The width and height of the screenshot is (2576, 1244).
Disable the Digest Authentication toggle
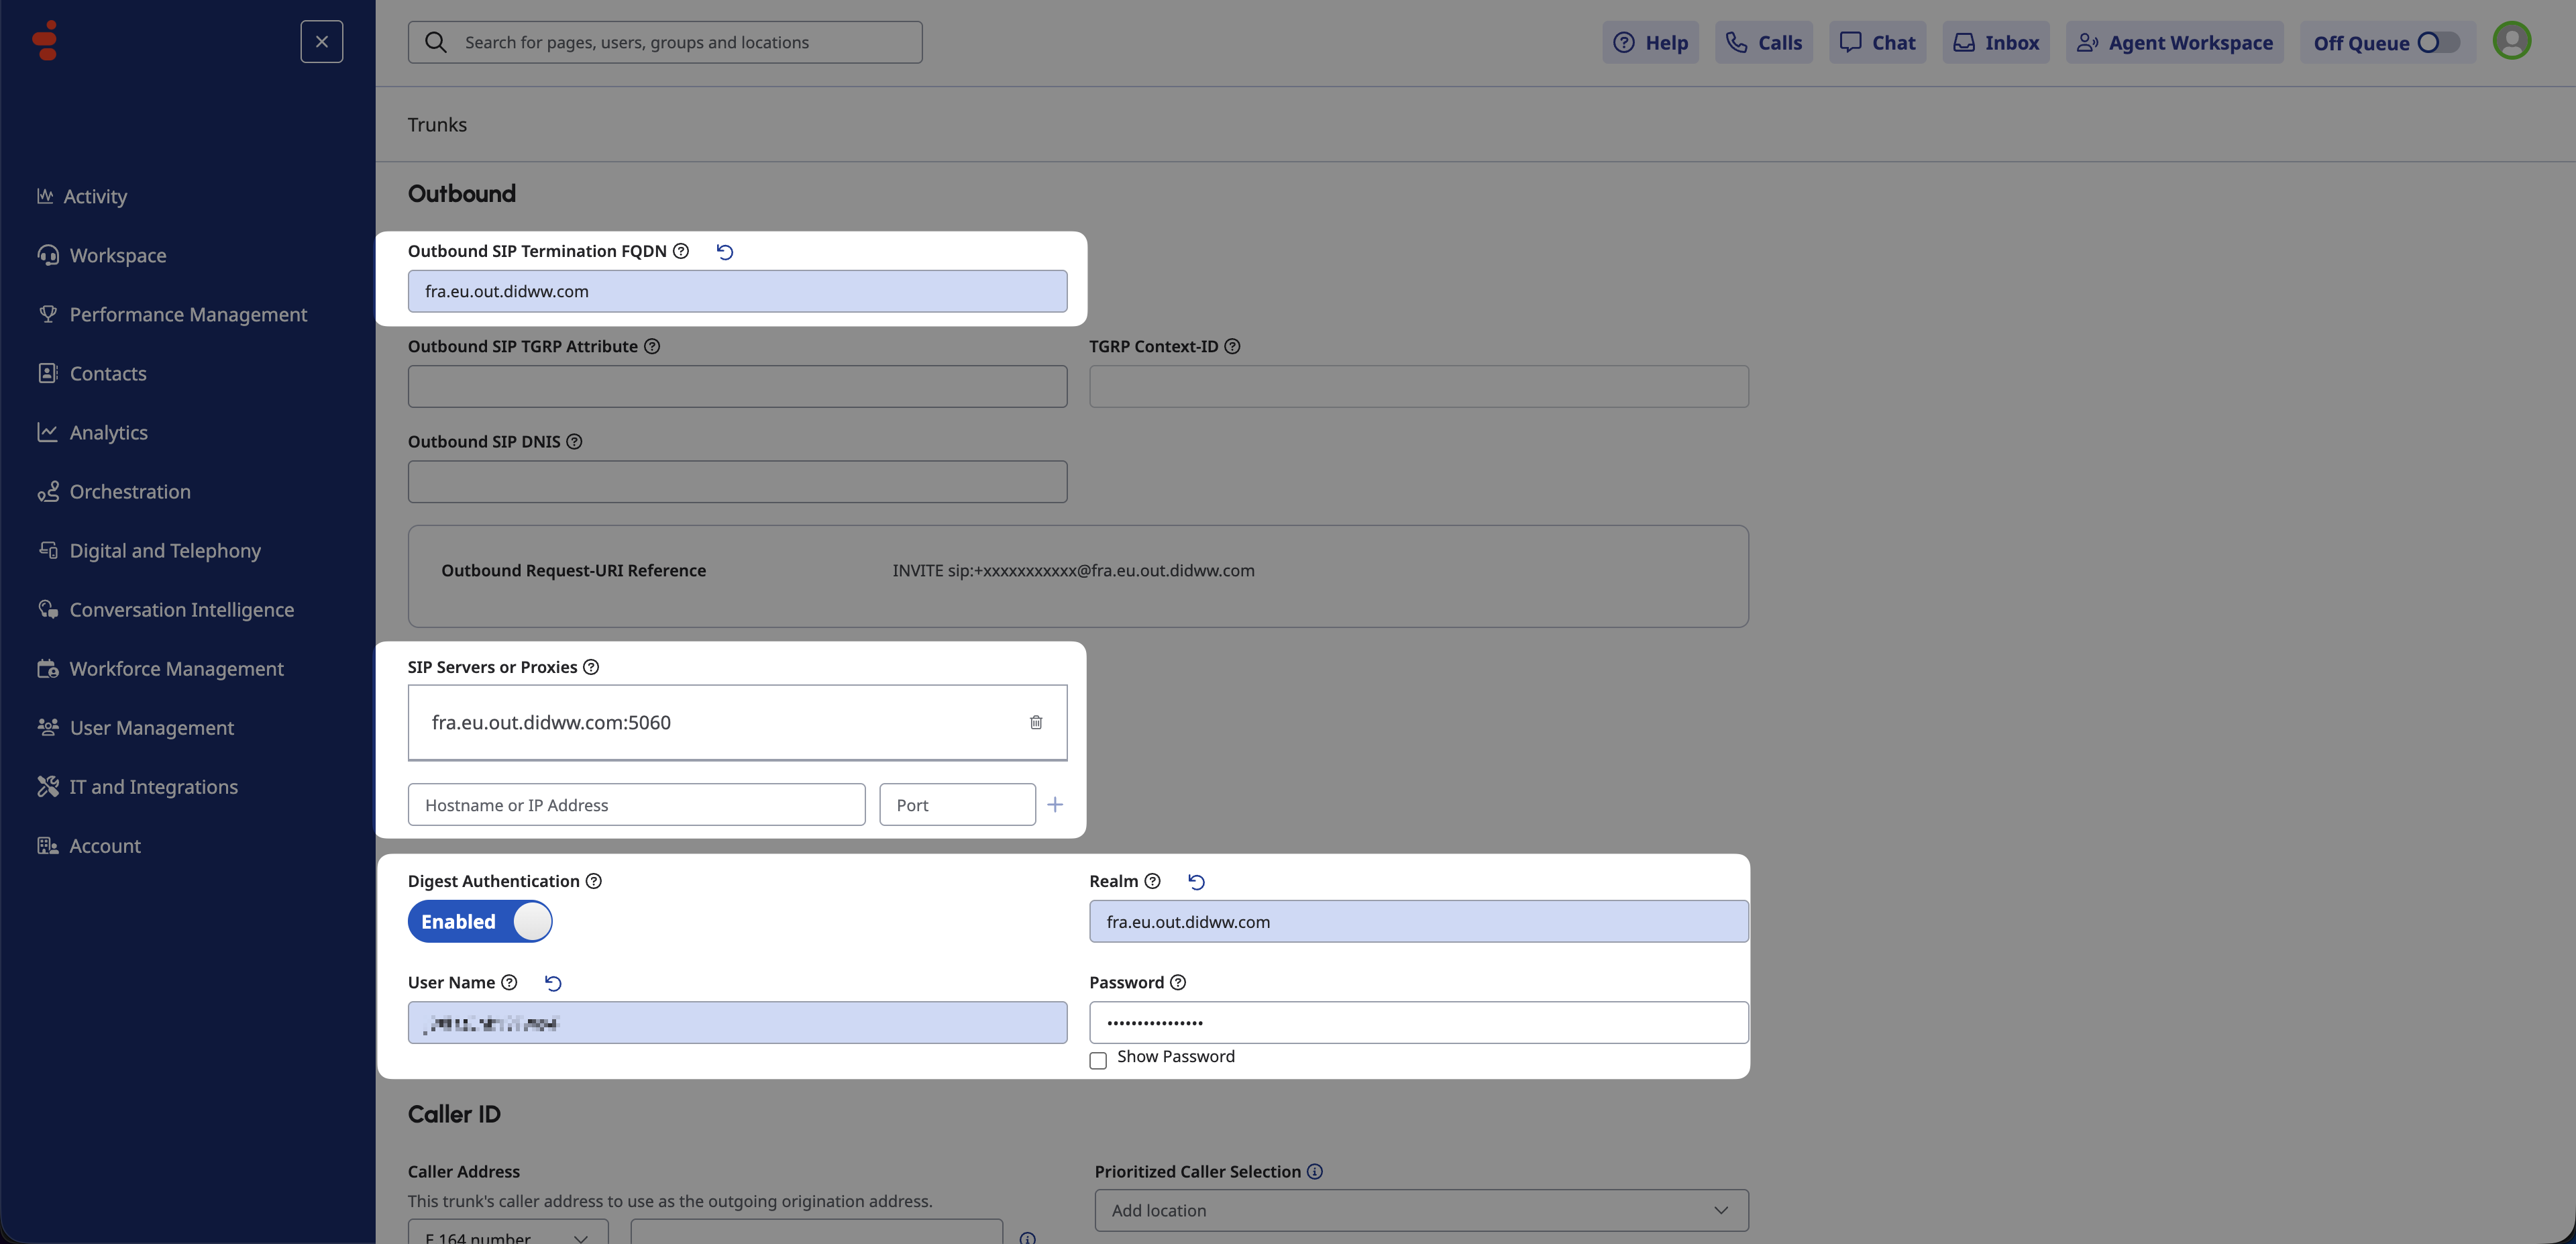[480, 921]
